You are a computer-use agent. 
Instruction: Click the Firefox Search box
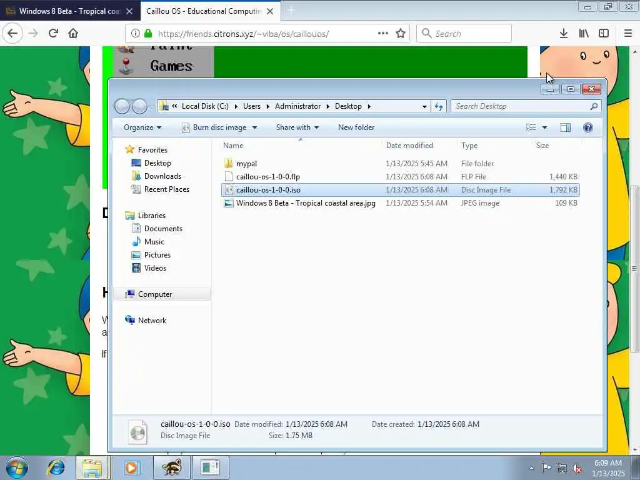464,34
